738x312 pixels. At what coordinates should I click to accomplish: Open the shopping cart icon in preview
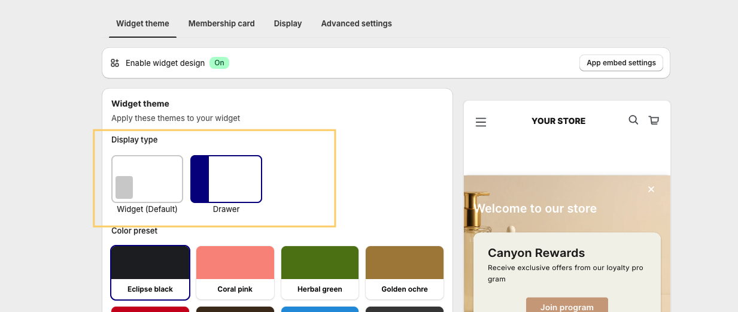click(x=654, y=120)
